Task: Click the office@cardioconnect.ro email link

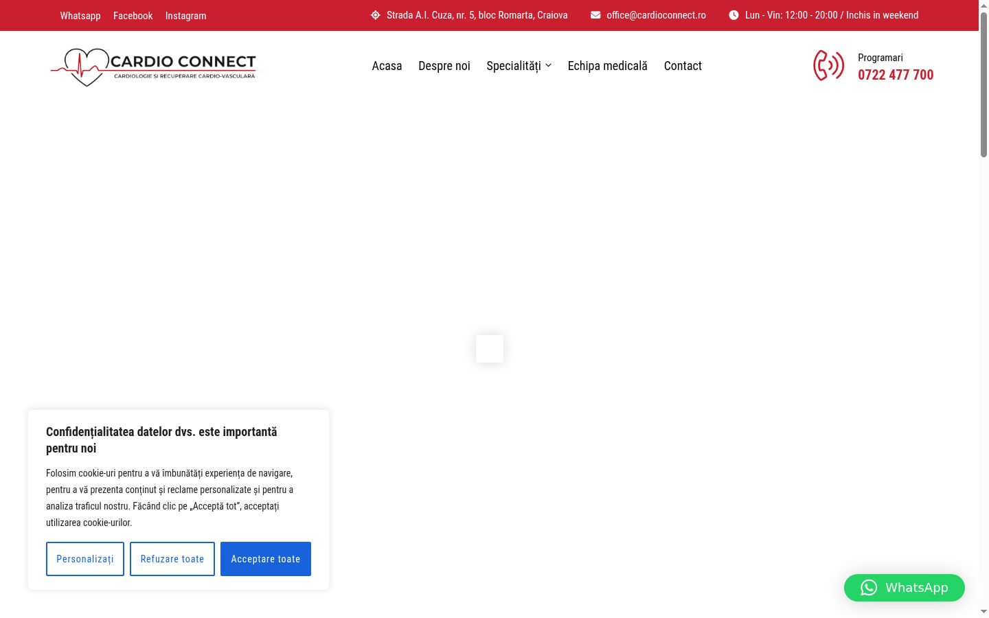Action: [656, 15]
